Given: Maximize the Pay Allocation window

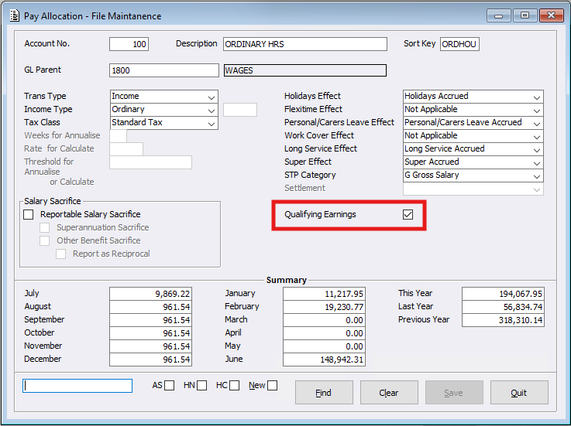Looking at the screenshot, I should pyautogui.click(x=525, y=15).
